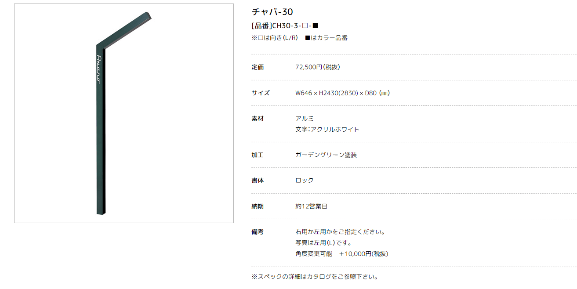The height and width of the screenshot is (289, 577).
Task: Click the price 72,500円(税抜)
Action: pyautogui.click(x=318, y=67)
